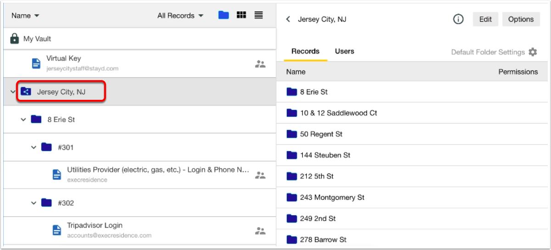The width and height of the screenshot is (551, 250).
Task: Open Default Folder Settings gear
Action: (533, 52)
